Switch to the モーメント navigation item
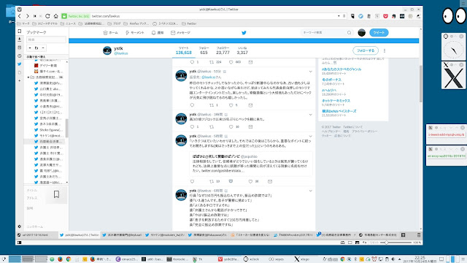The height and width of the screenshot is (263, 467). pos(134,33)
